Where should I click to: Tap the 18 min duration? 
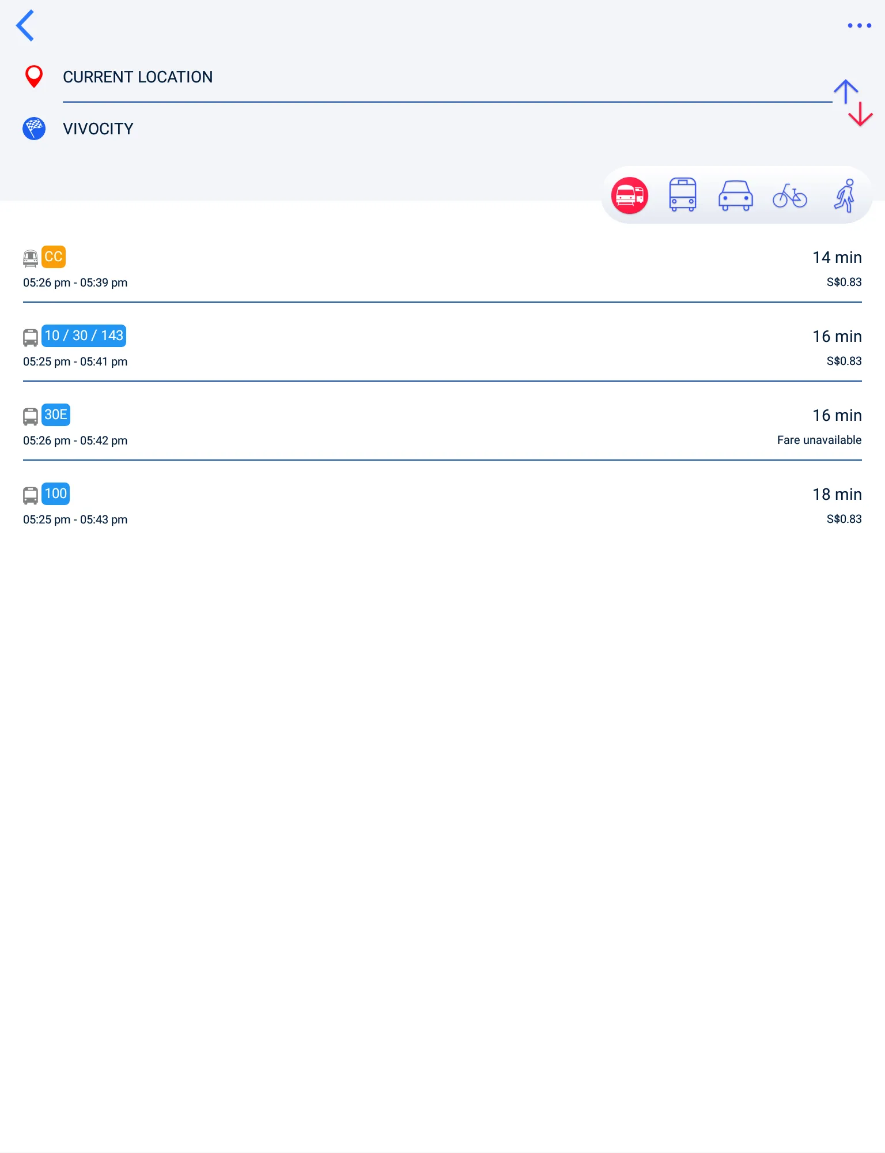[837, 494]
